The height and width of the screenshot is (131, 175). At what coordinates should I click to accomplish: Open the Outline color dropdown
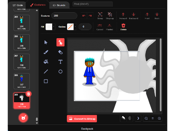point(75,27)
